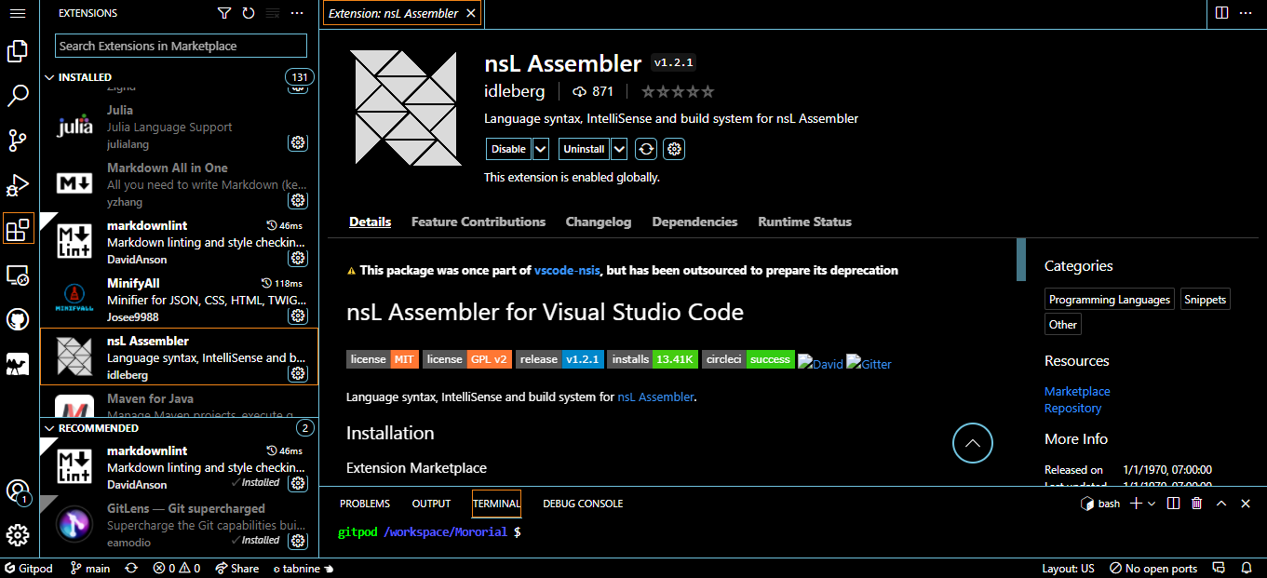Open the Run and Debug view
This screenshot has width=1267, height=578.
[x=18, y=185]
